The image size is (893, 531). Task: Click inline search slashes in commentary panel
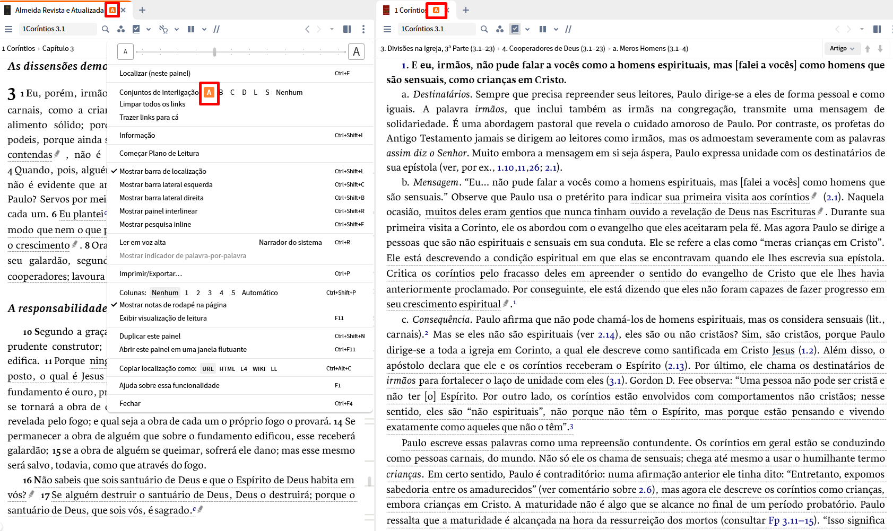point(568,29)
